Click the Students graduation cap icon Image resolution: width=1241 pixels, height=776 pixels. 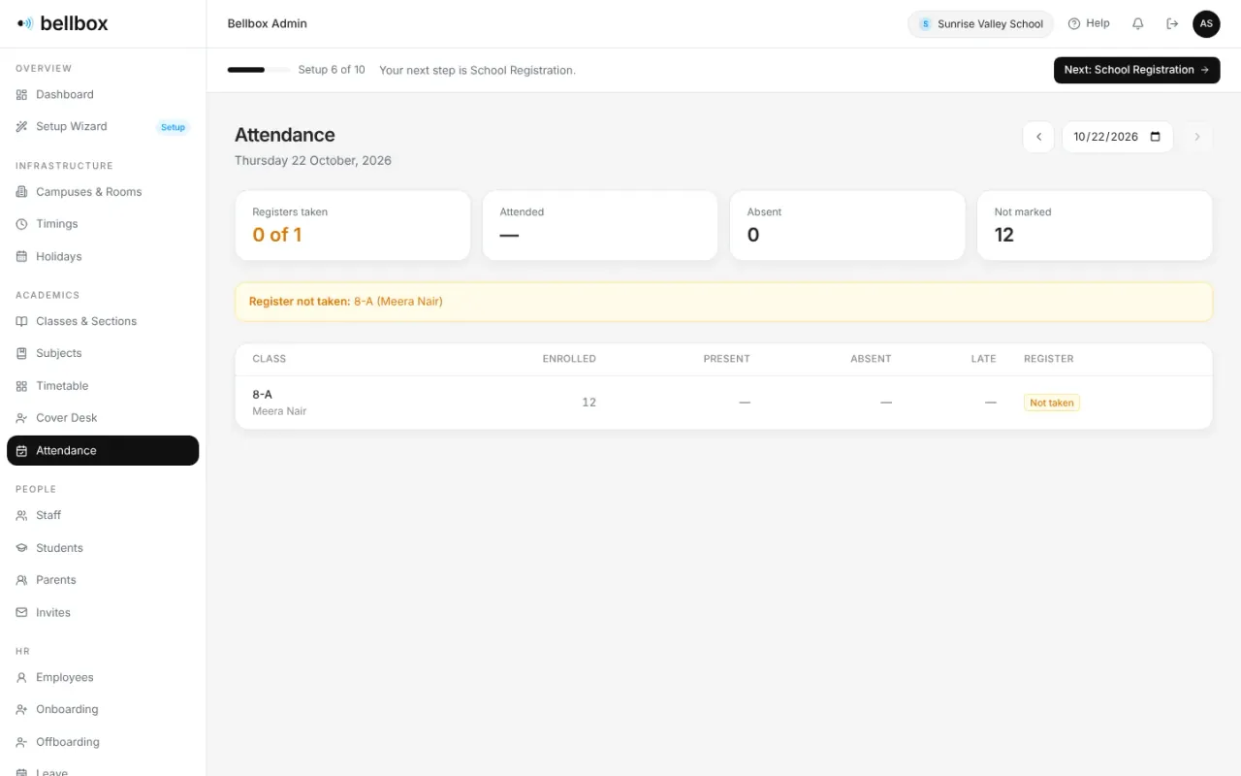[21, 548]
